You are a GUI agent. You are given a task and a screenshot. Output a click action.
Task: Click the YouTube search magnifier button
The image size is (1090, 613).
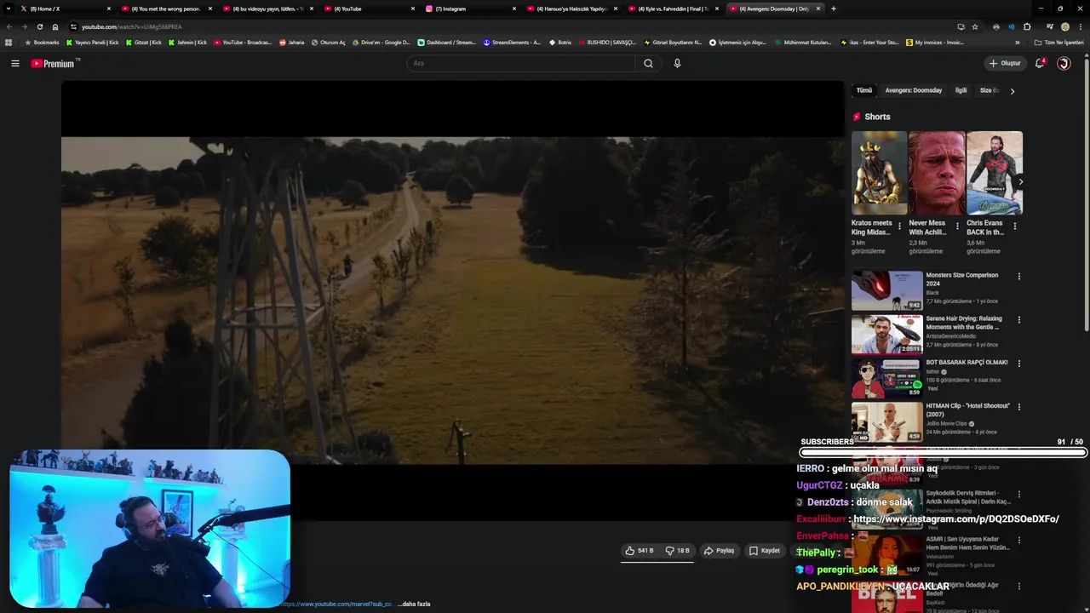coord(648,63)
